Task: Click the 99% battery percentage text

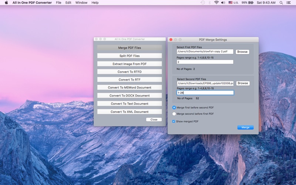Action: coord(244,3)
